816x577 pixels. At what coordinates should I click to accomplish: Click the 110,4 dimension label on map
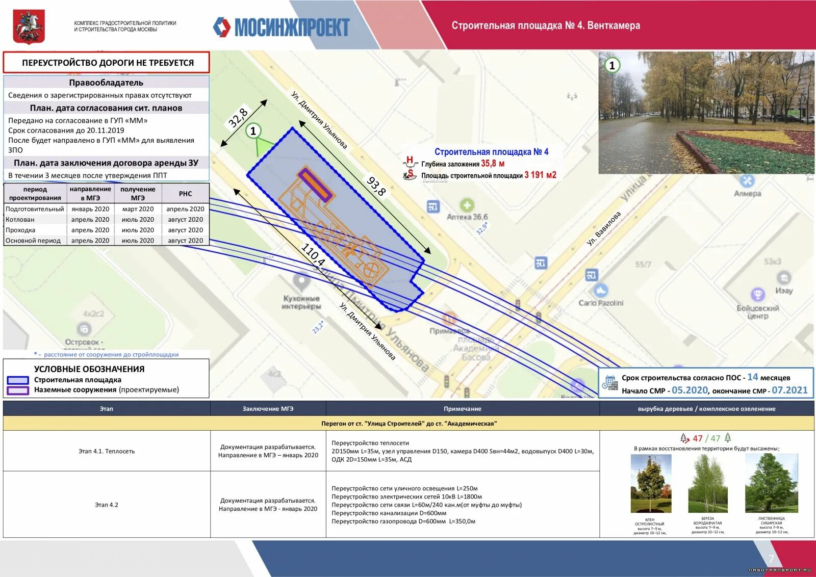[313, 254]
